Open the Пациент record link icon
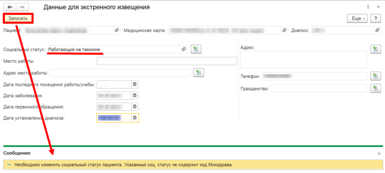The height and width of the screenshot is (173, 385). point(117,30)
